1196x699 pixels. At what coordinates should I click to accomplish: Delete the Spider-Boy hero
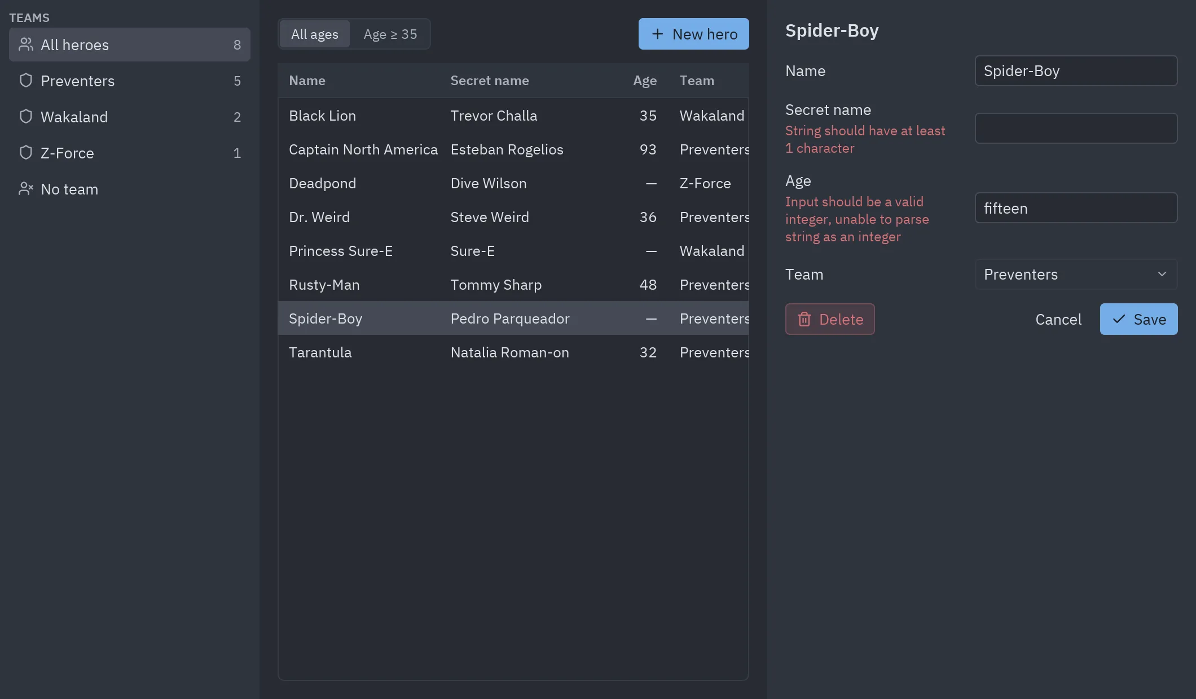click(x=830, y=319)
